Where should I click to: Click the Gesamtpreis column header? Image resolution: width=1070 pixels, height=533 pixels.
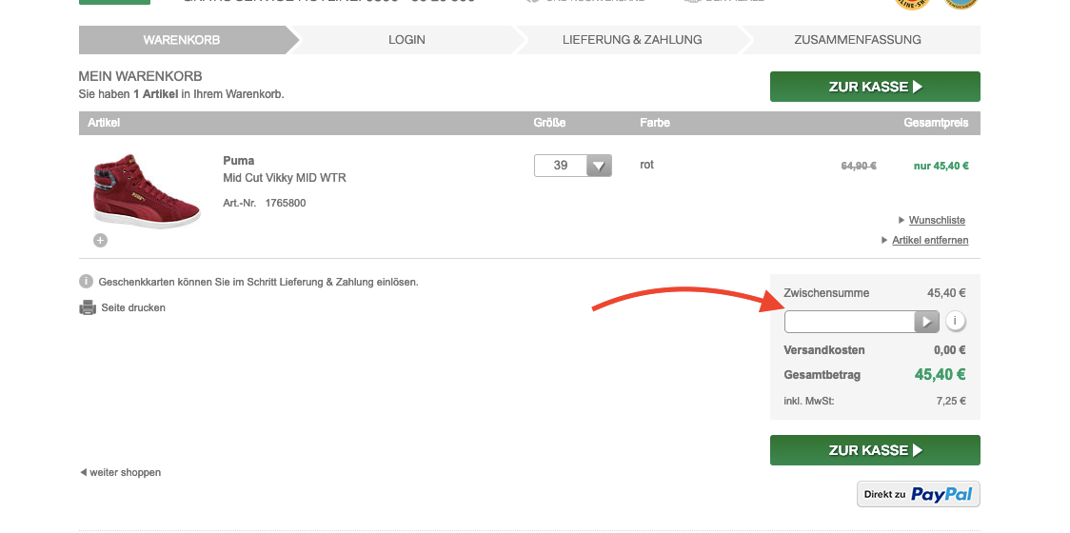pyautogui.click(x=937, y=123)
